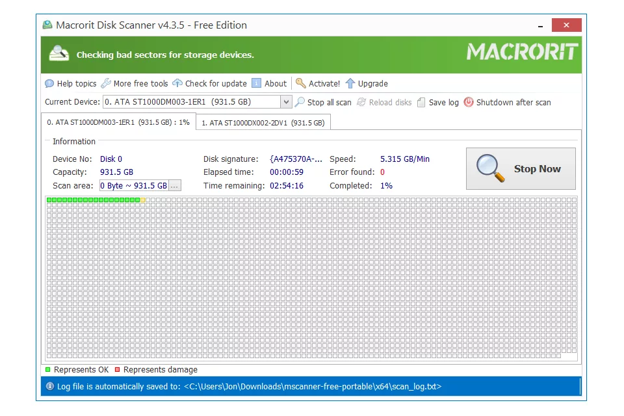Click the log file info icon
This screenshot has width=624, height=416.
(x=50, y=386)
